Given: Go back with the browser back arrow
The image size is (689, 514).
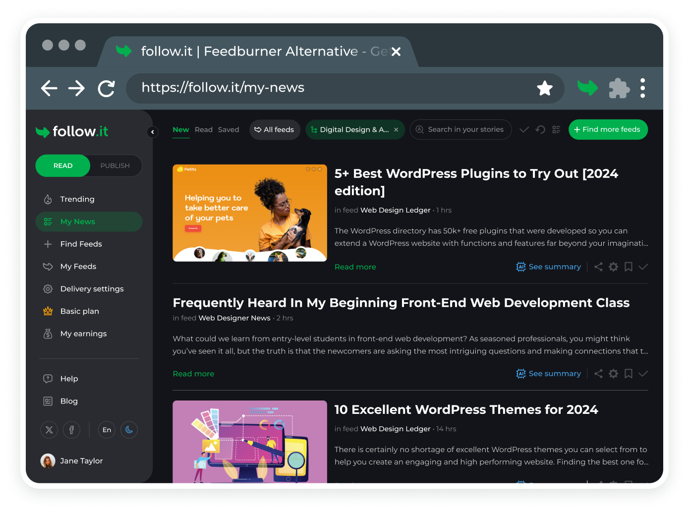Looking at the screenshot, I should (49, 89).
